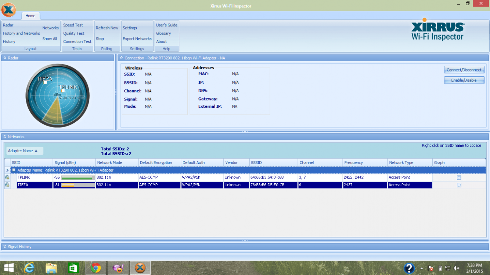Check Graph checkbox for ITEZA

point(459,185)
